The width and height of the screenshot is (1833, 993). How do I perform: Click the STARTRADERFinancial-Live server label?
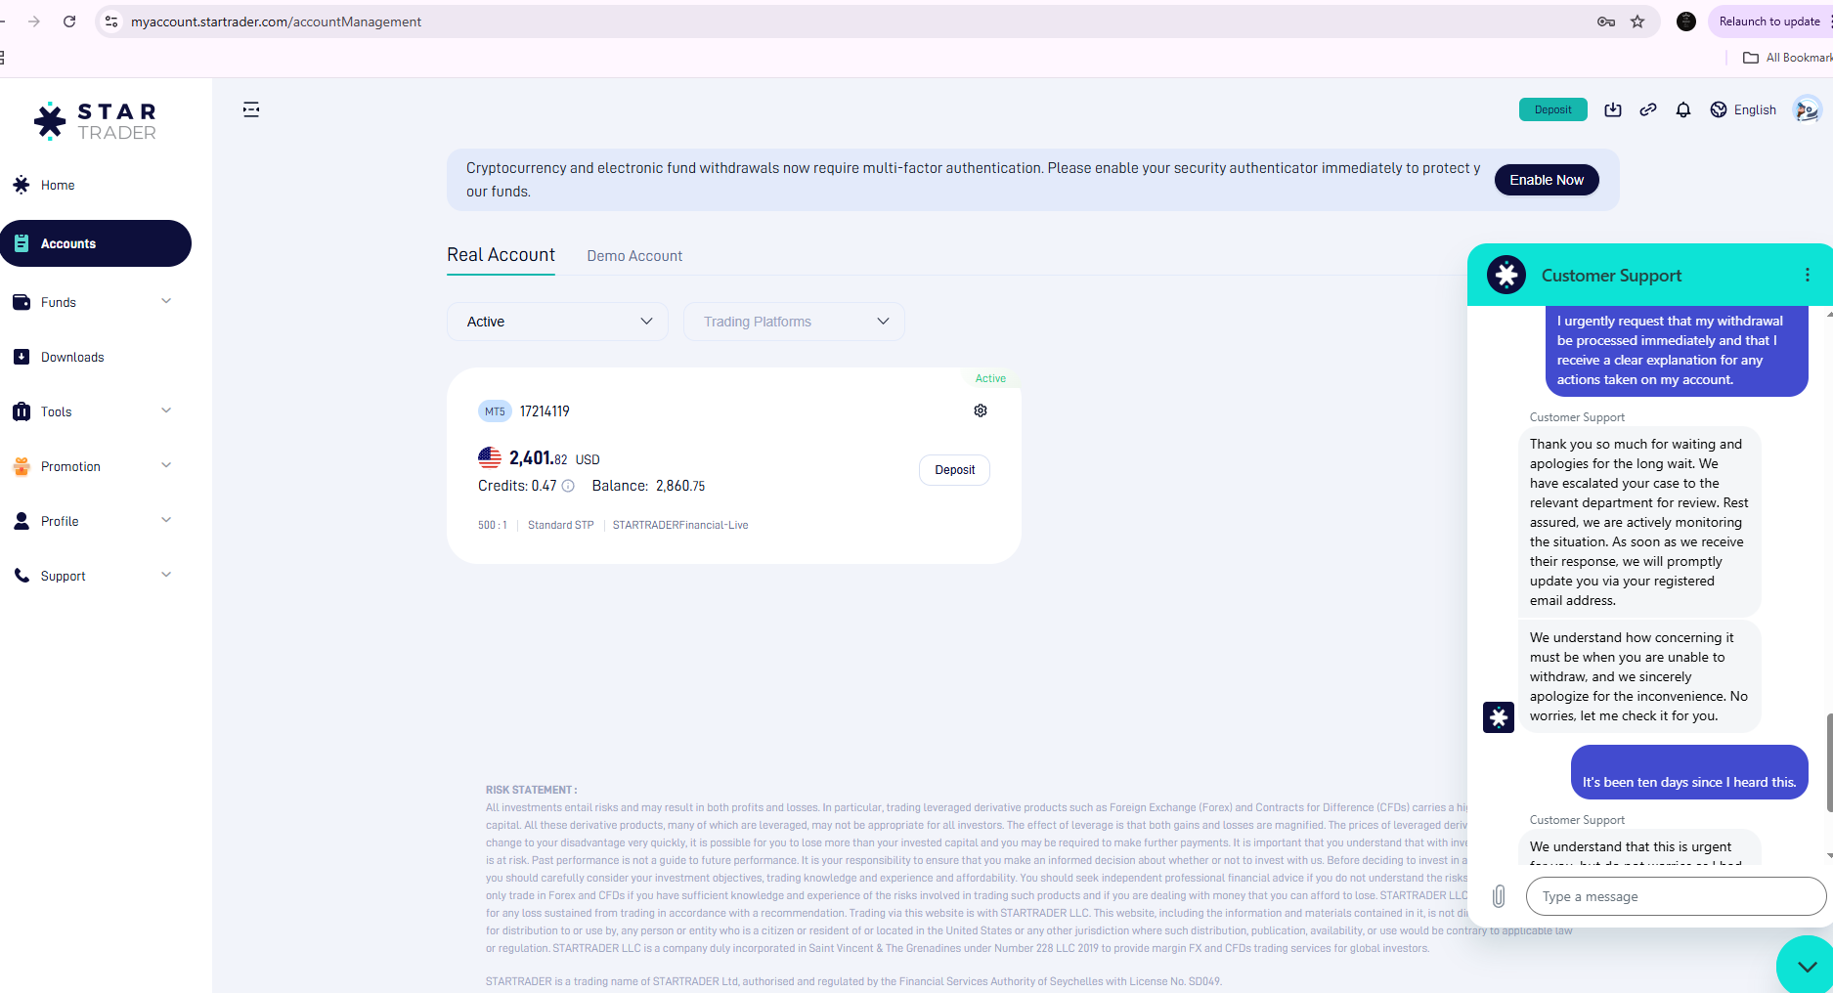(680, 525)
